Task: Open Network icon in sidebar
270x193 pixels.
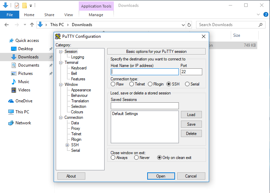Action: tap(11, 123)
